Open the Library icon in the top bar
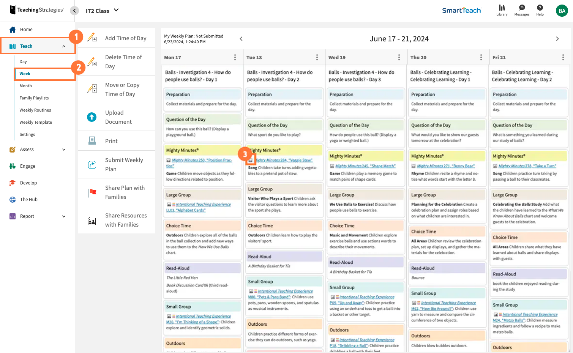573x353 pixels. pyautogui.click(x=502, y=8)
